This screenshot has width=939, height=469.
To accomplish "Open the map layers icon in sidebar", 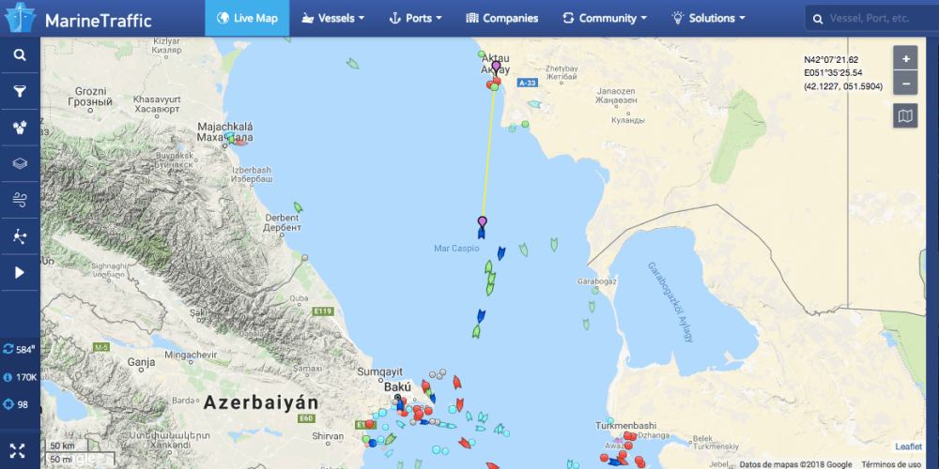I will click(20, 163).
